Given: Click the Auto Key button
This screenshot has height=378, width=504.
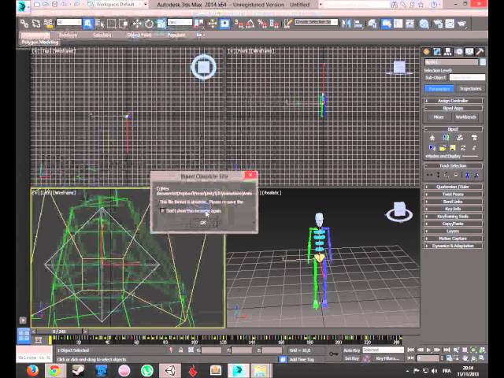Looking at the screenshot, I should tap(352, 350).
